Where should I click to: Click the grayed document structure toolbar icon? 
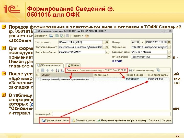click(x=67, y=36)
